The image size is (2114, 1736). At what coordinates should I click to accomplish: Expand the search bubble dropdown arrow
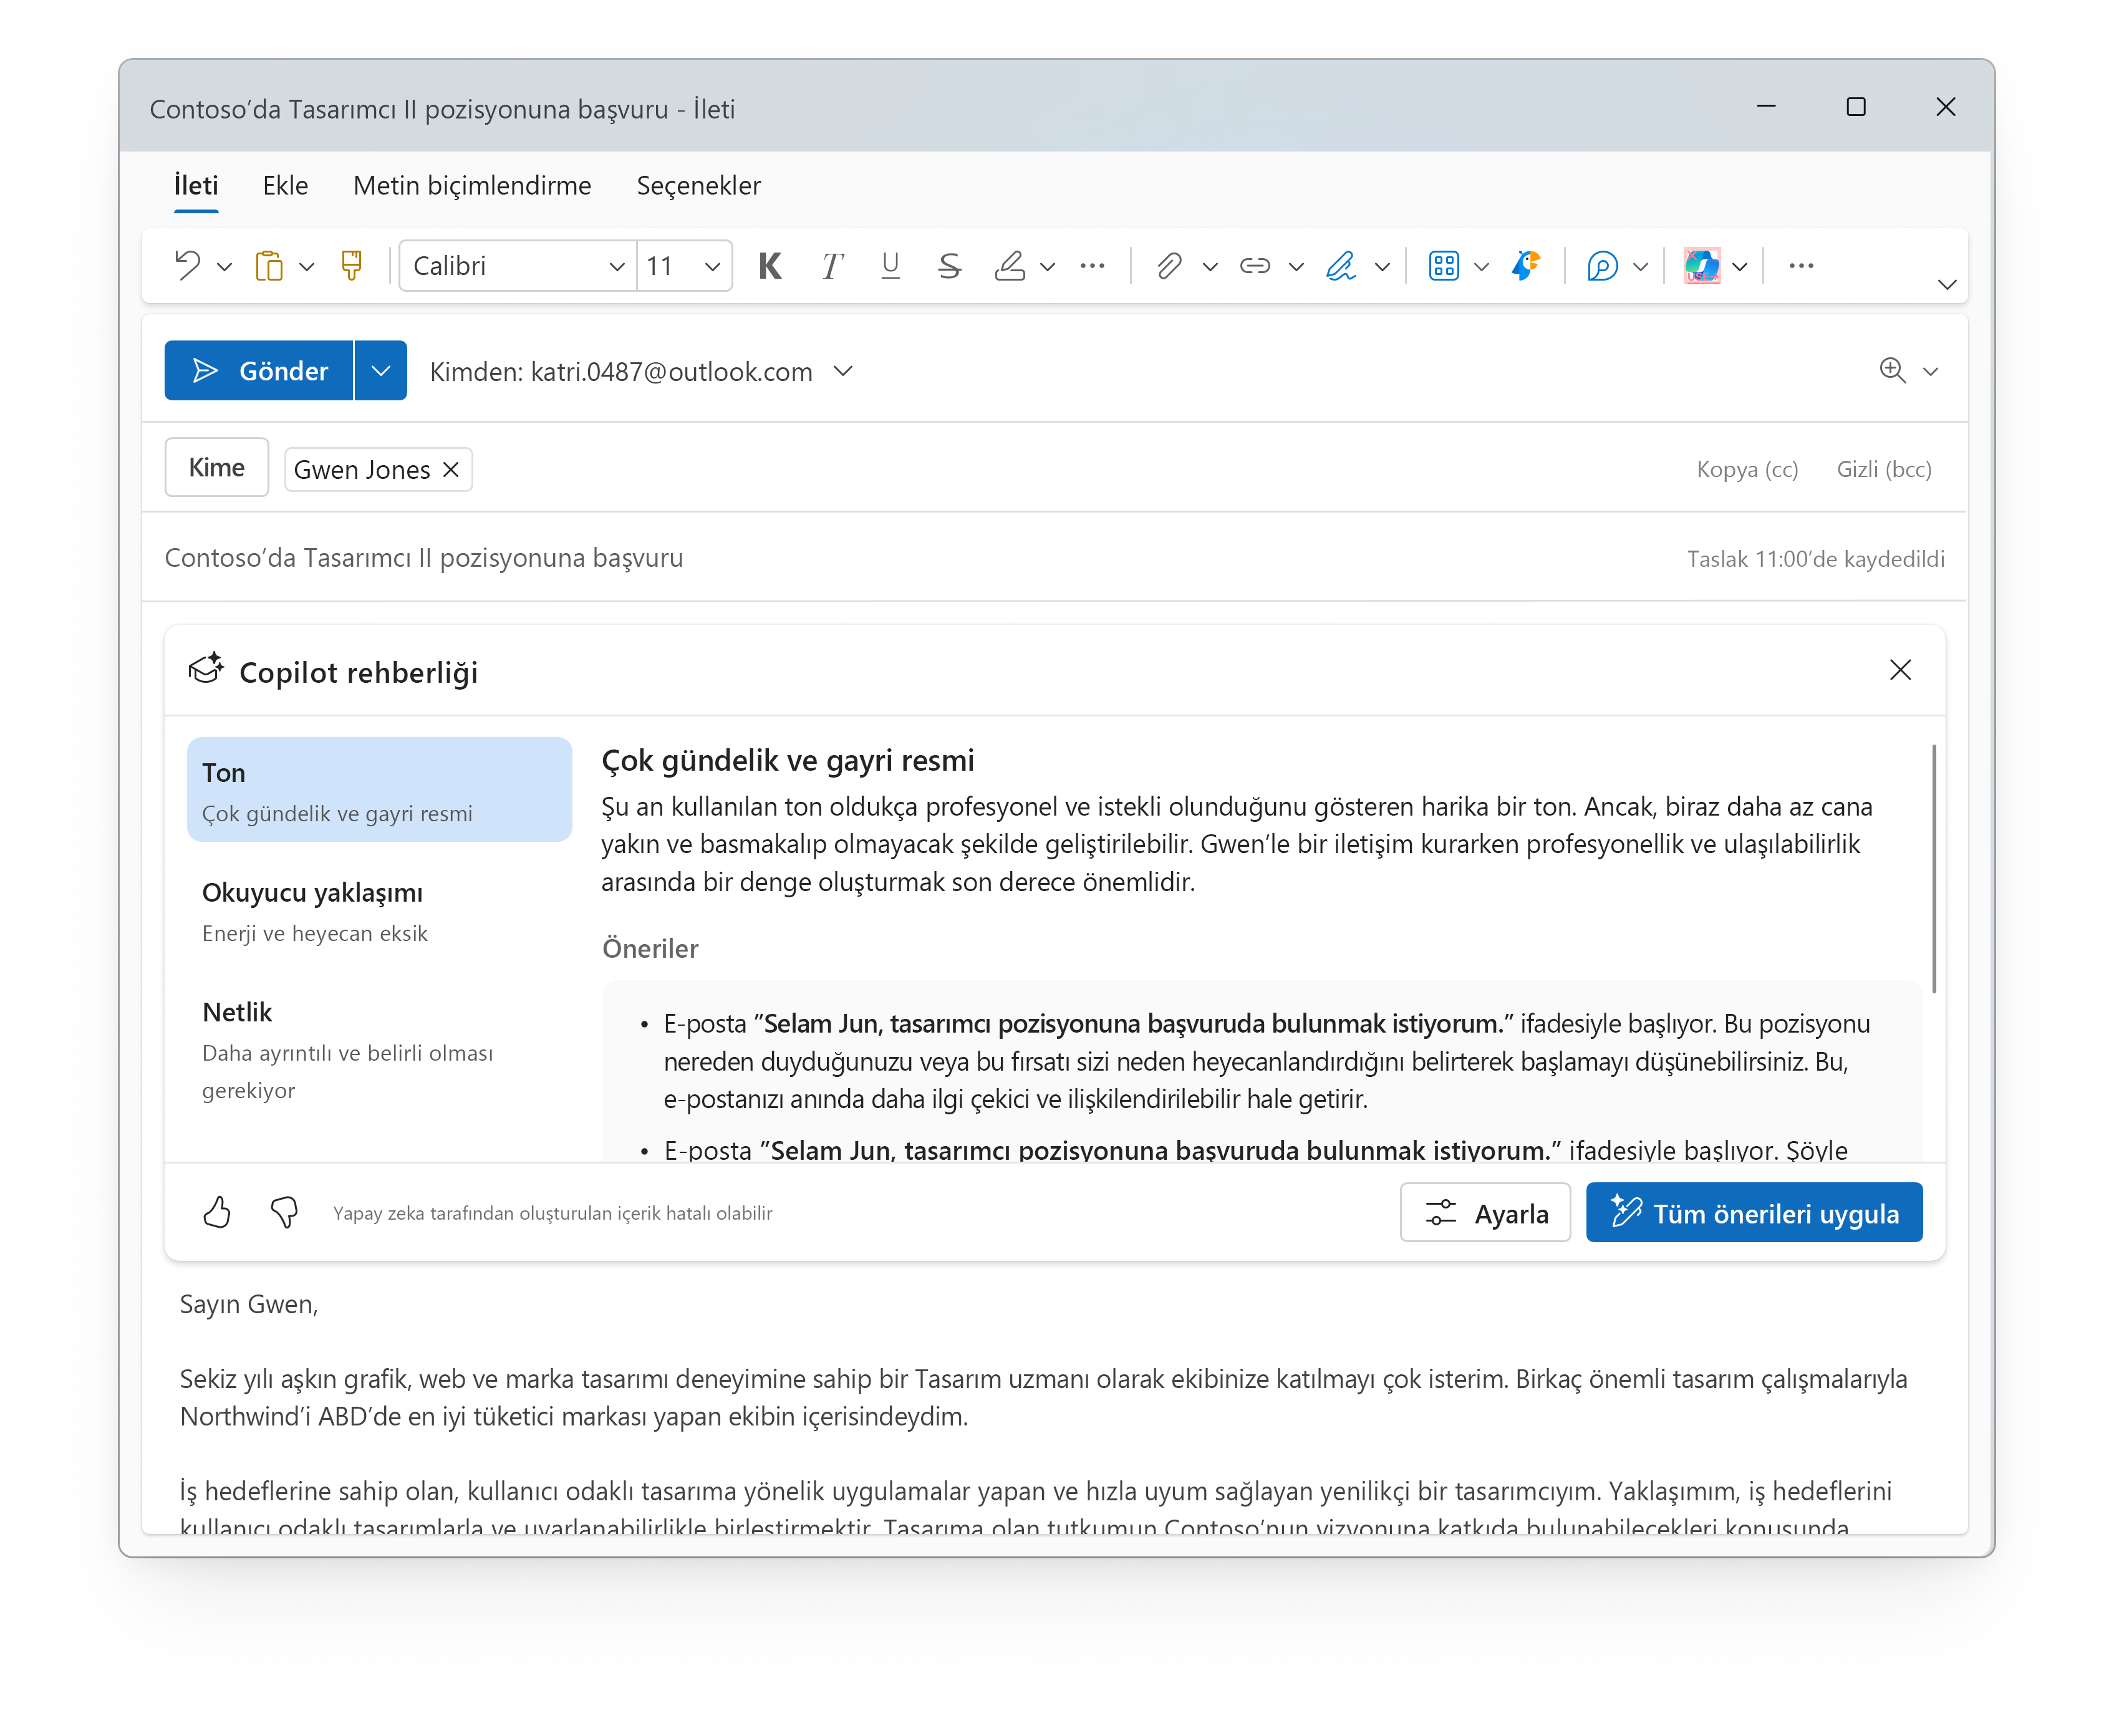[1640, 267]
